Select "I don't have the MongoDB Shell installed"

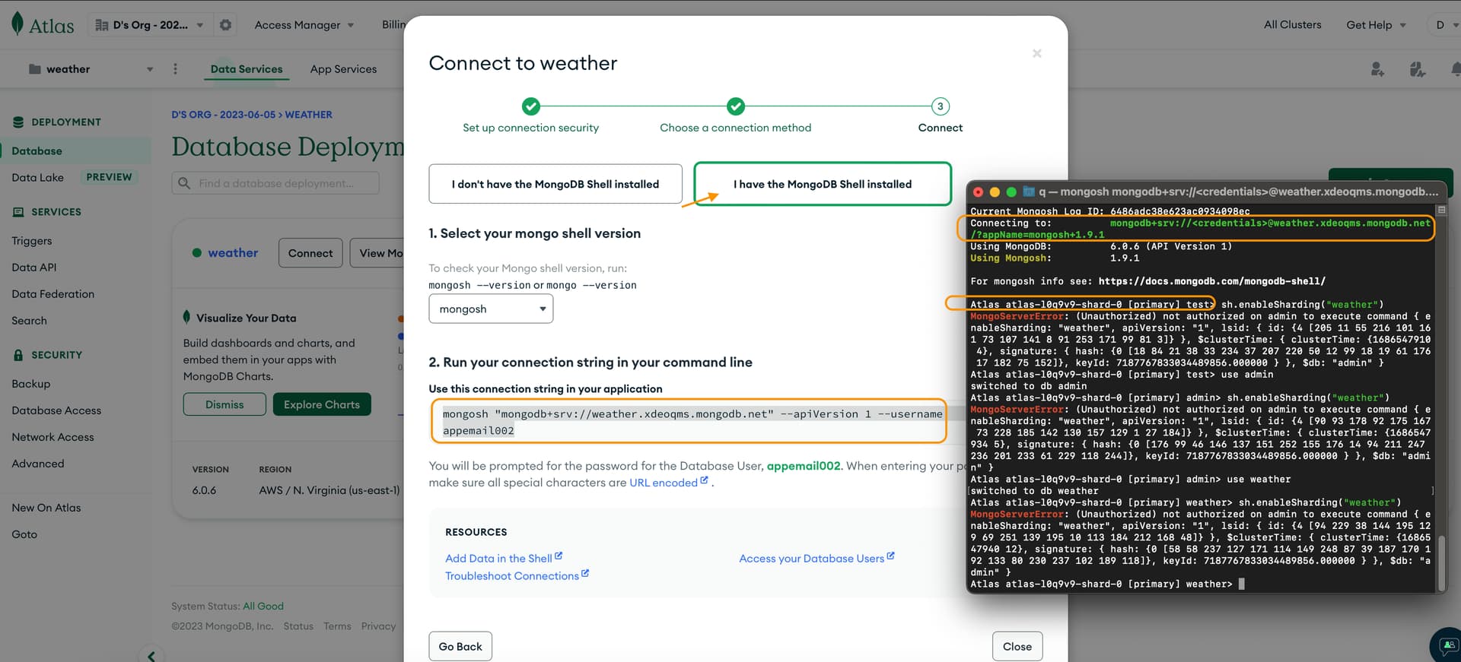pyautogui.click(x=555, y=184)
